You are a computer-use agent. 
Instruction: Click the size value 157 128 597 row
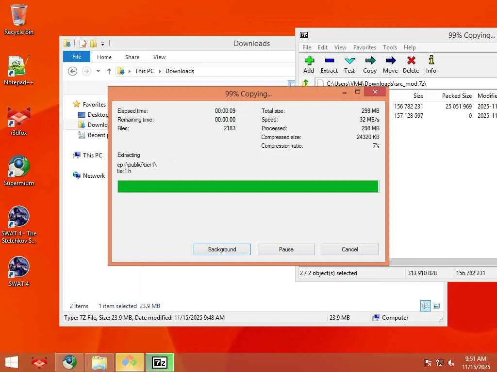(x=409, y=115)
